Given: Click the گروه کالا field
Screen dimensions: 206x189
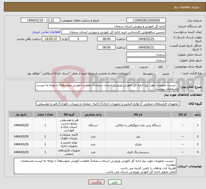Looking at the screenshot, I should [108, 103].
